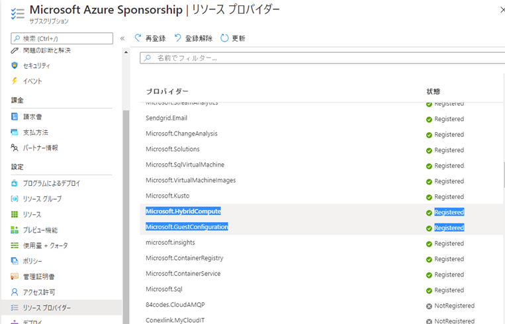The width and height of the screenshot is (505, 324).
Task: Click the provider list scrollbar thumb
Action: (x=504, y=175)
